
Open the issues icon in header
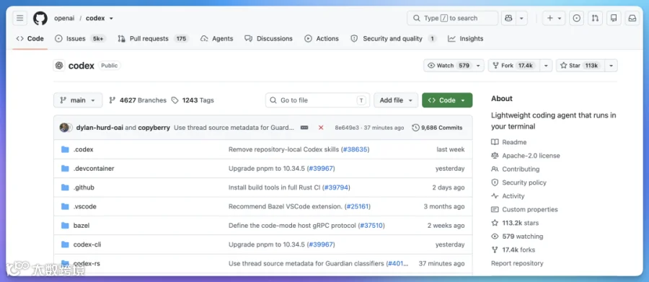pyautogui.click(x=577, y=18)
